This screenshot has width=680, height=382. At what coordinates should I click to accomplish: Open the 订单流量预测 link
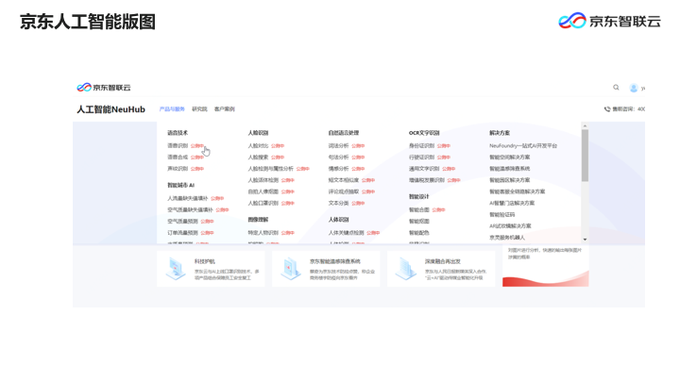click(182, 233)
